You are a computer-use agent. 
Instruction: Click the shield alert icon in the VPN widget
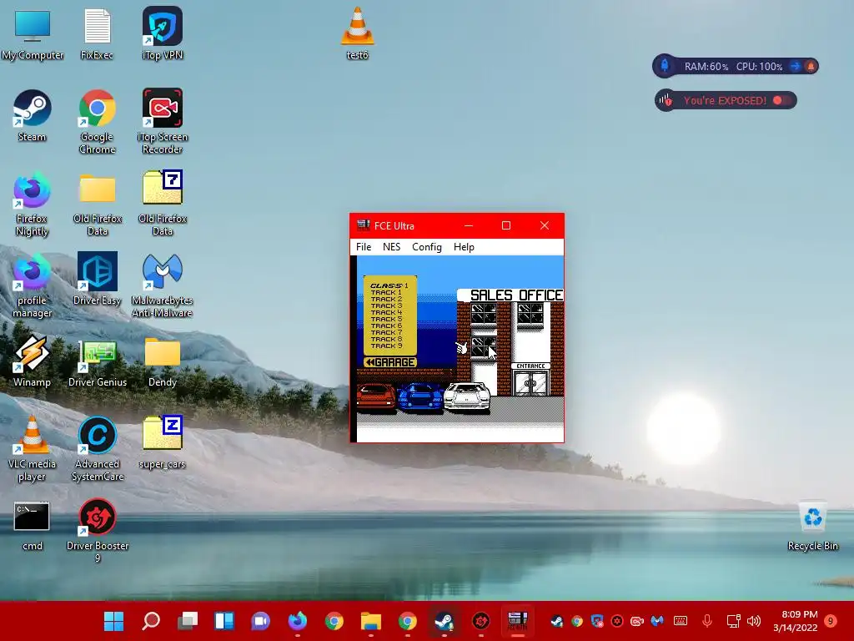coord(665,100)
